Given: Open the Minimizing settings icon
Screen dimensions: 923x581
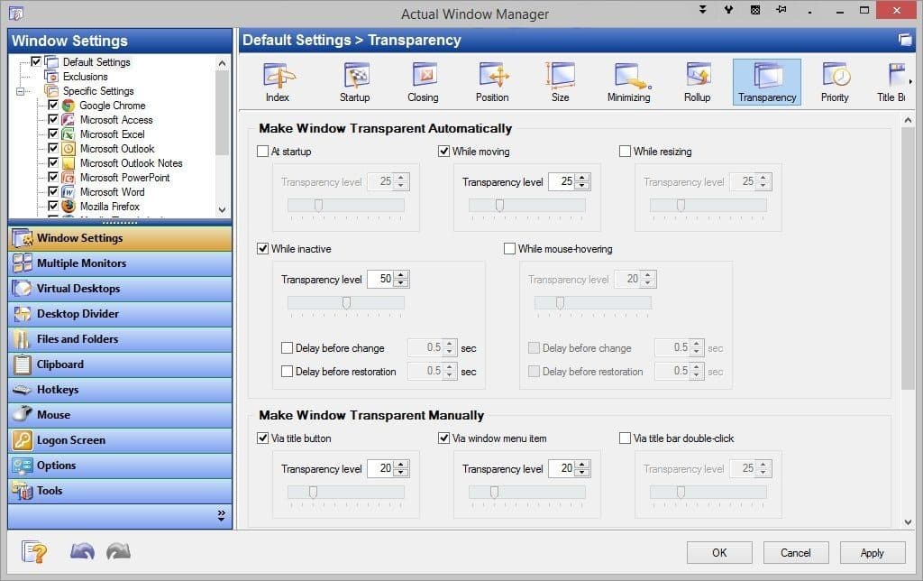Looking at the screenshot, I should (628, 79).
